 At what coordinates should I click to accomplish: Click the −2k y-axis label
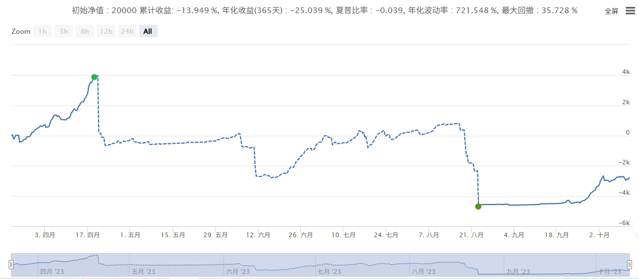pyautogui.click(x=624, y=163)
